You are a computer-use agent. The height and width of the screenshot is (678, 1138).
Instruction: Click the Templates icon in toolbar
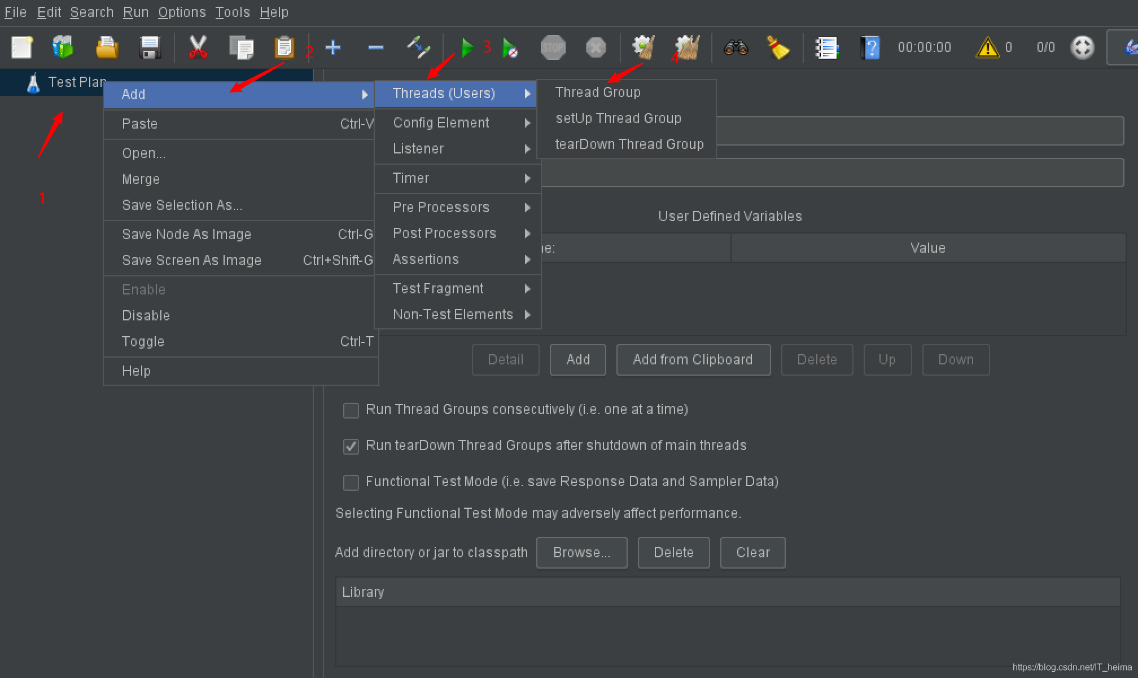(63, 47)
